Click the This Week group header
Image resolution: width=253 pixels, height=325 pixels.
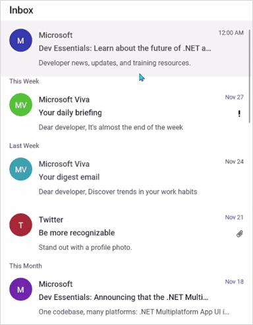coord(24,81)
